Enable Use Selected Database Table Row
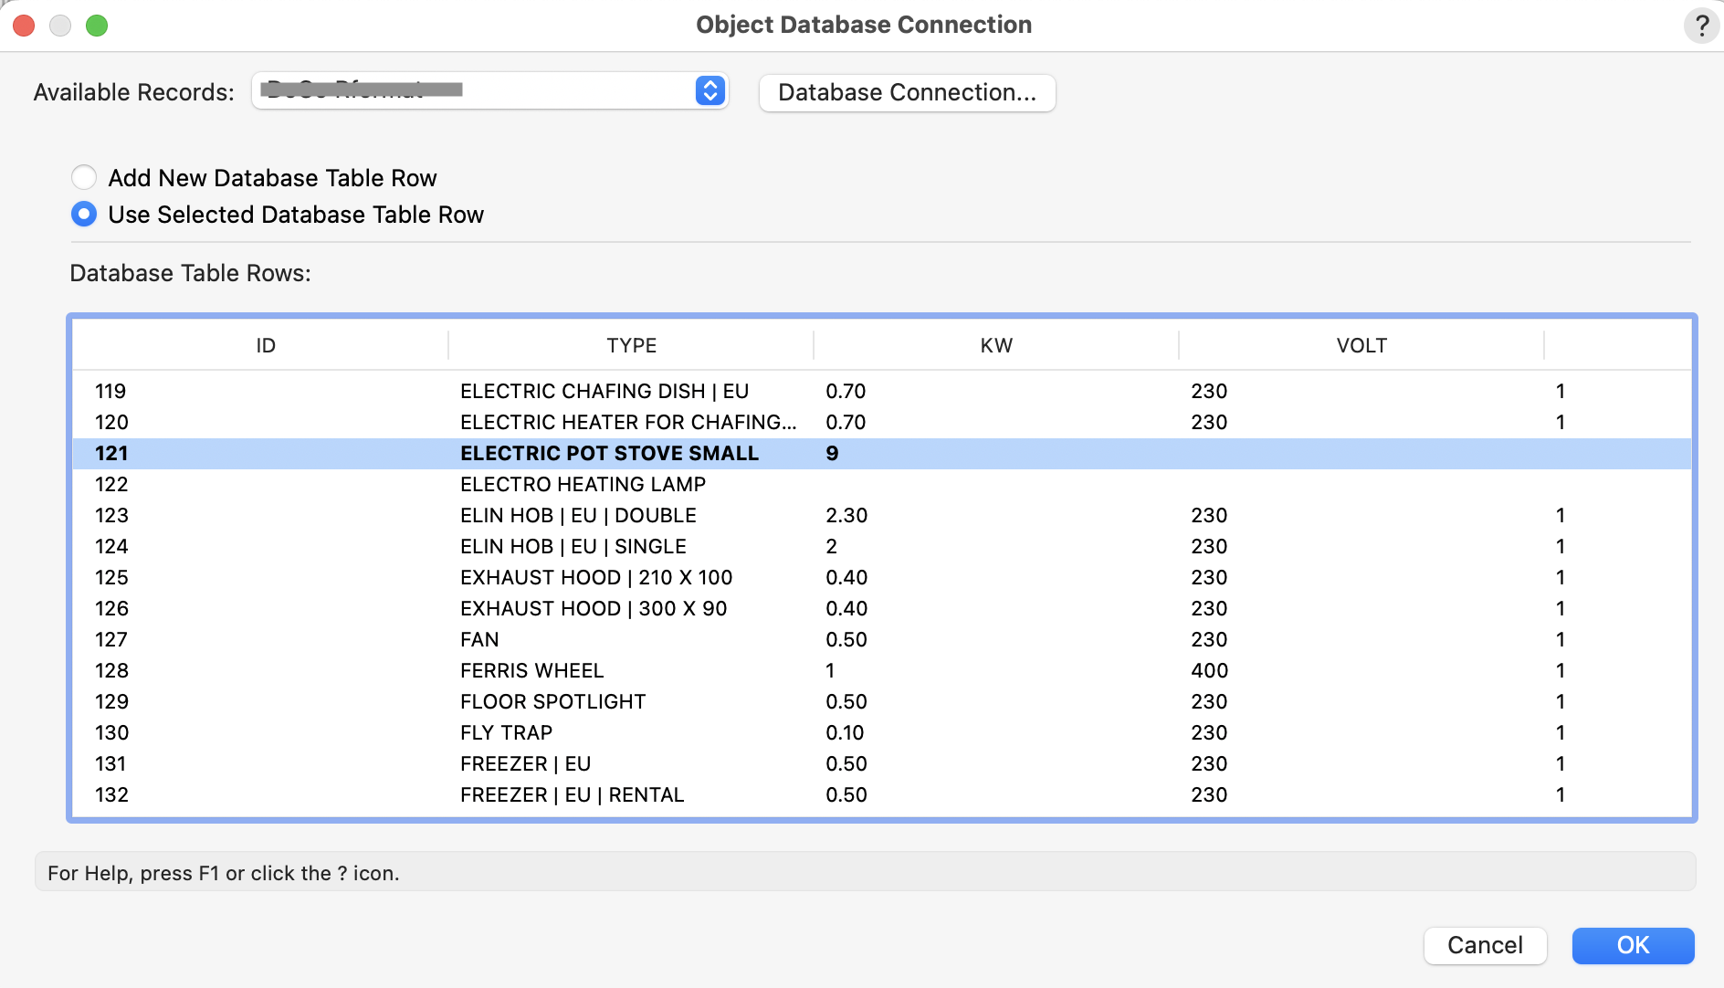Image resolution: width=1724 pixels, height=988 pixels. tap(84, 215)
